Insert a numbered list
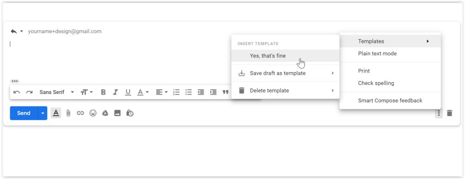The width and height of the screenshot is (465, 179). coord(176,92)
